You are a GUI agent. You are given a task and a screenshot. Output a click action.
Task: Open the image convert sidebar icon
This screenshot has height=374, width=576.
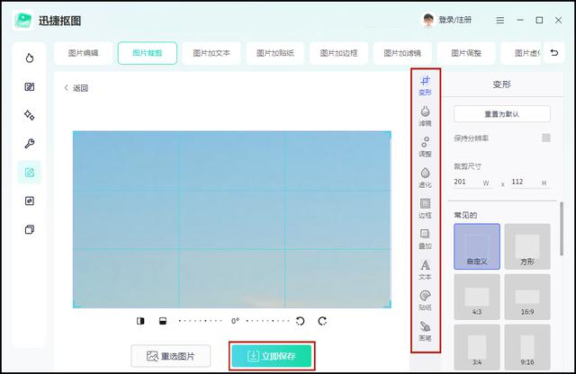click(x=30, y=200)
